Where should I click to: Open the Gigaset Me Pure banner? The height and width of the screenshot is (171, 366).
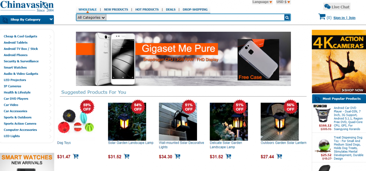point(183,59)
